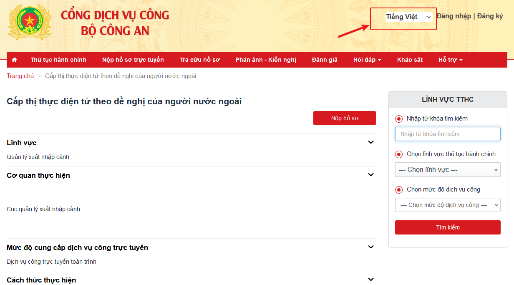The image size is (514, 285).
Task: Open the Chọn lĩnh vực combo box
Action: (x=448, y=170)
